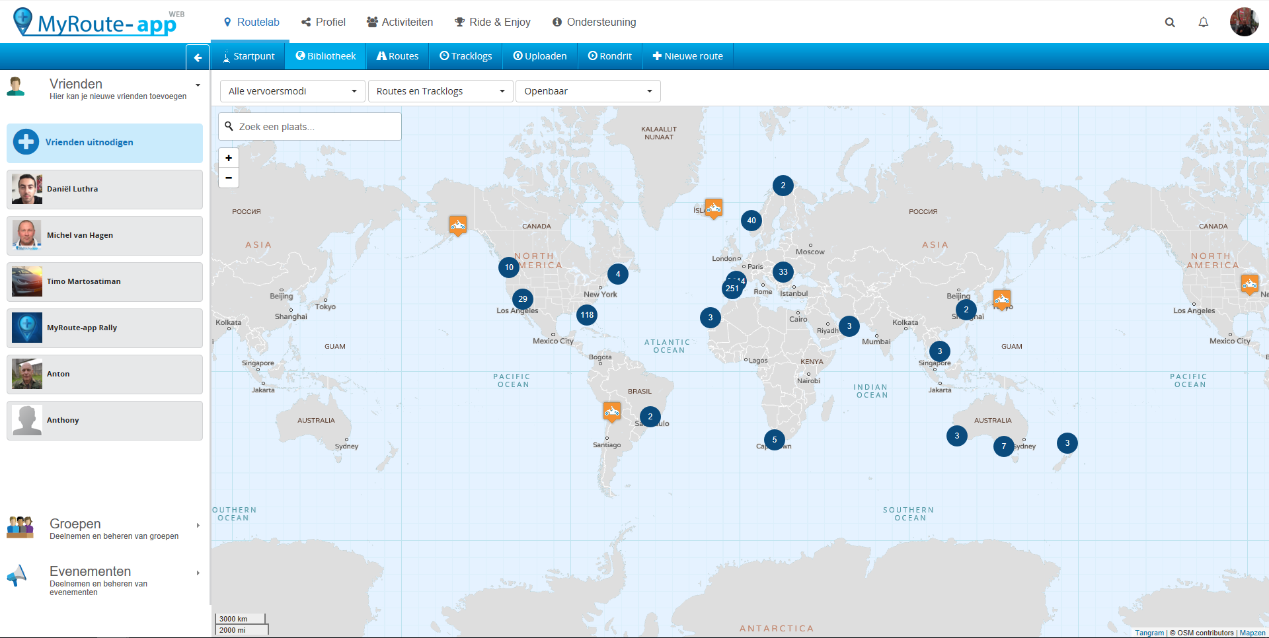Open the notifications bell icon
The width and height of the screenshot is (1269, 638).
[1204, 22]
